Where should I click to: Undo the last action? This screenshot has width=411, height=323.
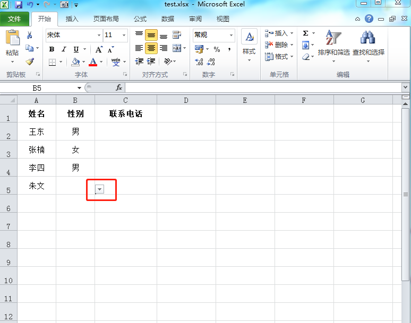(x=30, y=4)
